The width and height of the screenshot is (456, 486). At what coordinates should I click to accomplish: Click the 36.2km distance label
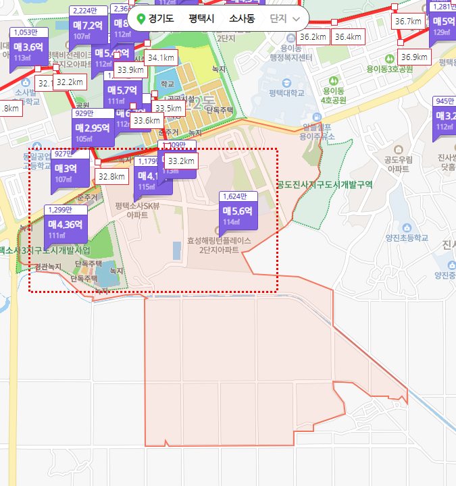pos(313,37)
